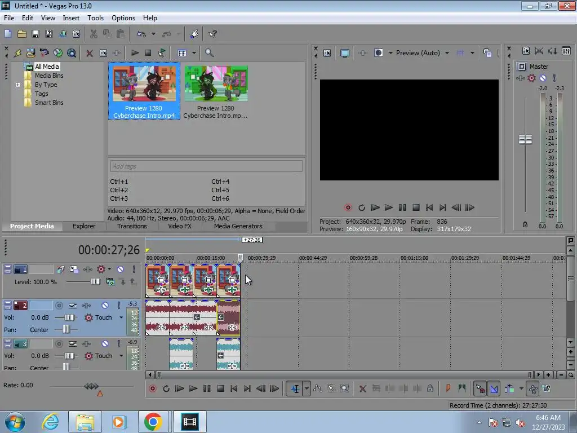Screen dimensions: 577x433
Task: Click Play in the timeline transport bar
Action: (193, 388)
